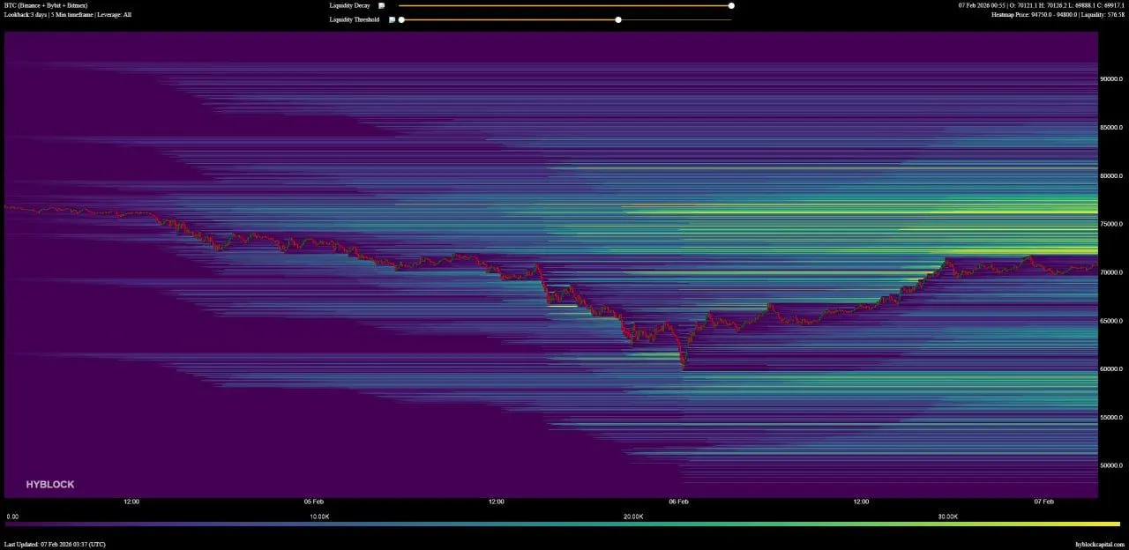The width and height of the screenshot is (1129, 550).
Task: Open the hyblockcapital.com link
Action: click(x=1100, y=545)
